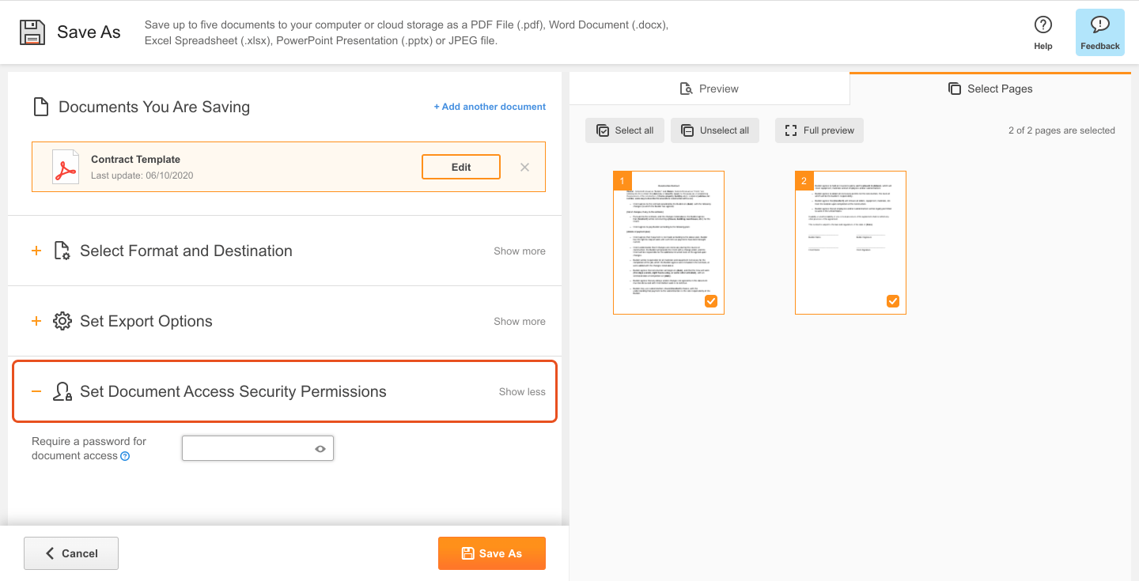The width and height of the screenshot is (1139, 581).
Task: Click the Set Export Options gear icon
Action: (x=62, y=321)
